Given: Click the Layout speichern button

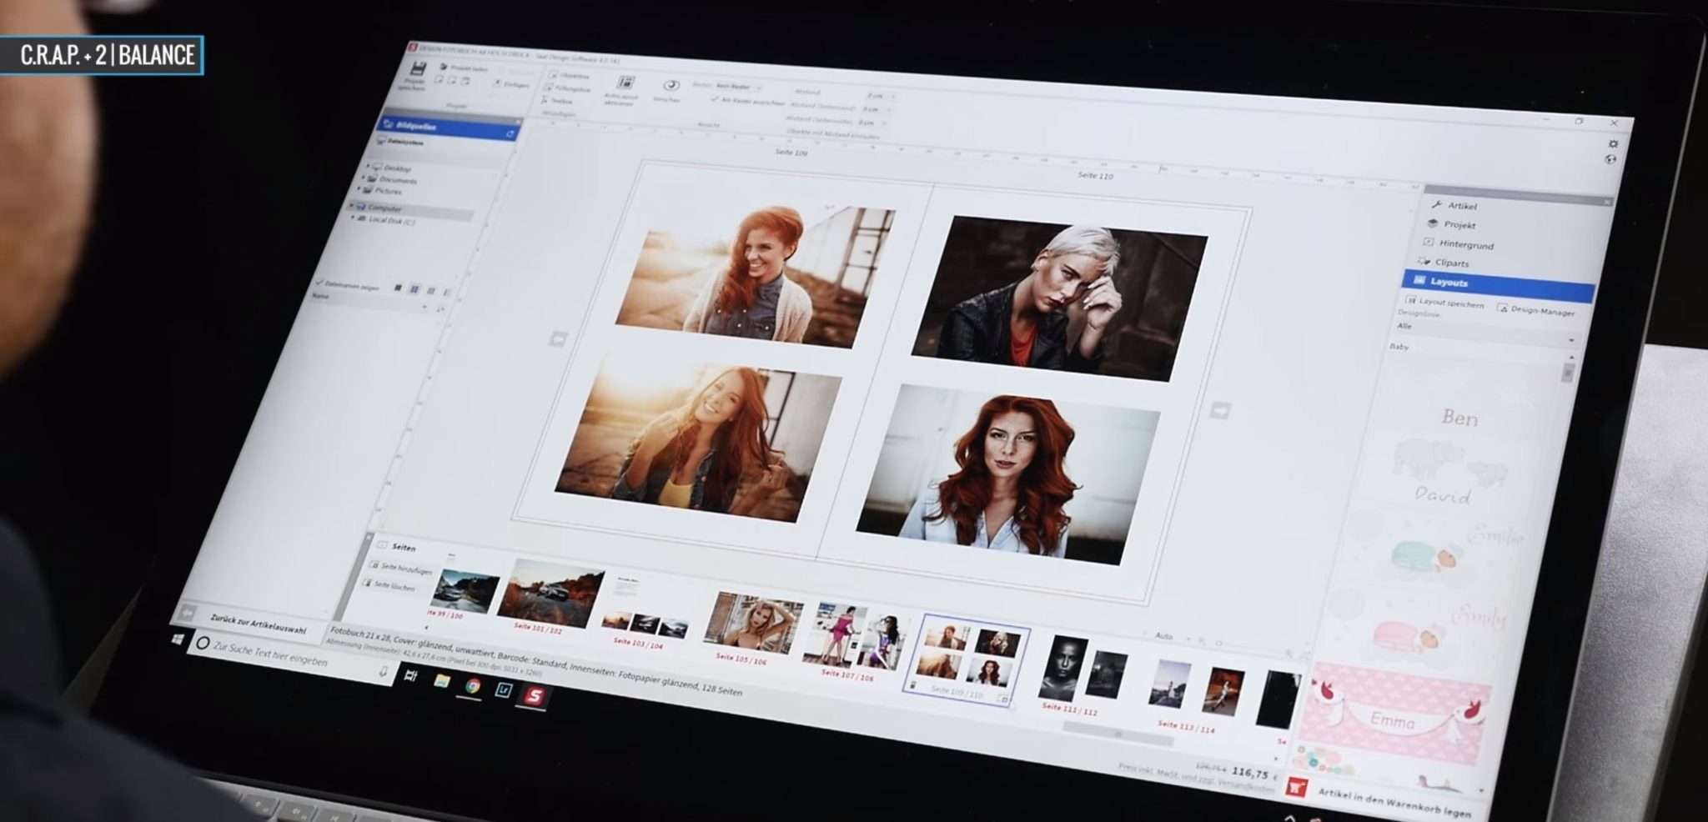Looking at the screenshot, I should point(1445,303).
